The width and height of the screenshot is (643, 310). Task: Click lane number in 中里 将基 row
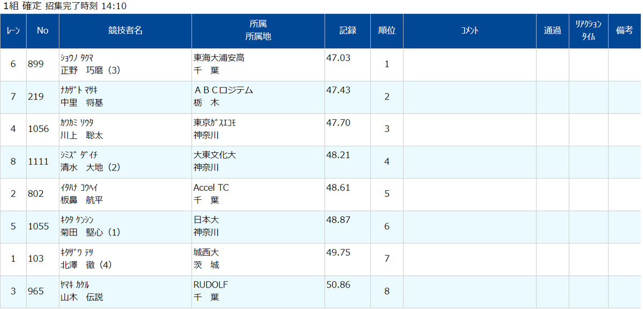13,97
